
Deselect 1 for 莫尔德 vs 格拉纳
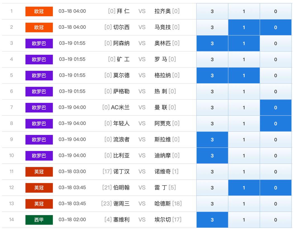[244, 75]
